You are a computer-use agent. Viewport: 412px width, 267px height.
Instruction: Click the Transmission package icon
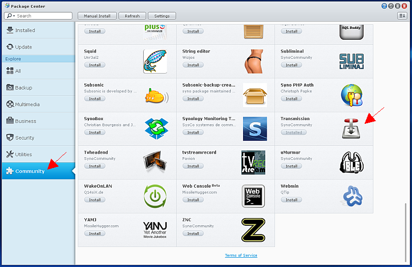coord(351,129)
